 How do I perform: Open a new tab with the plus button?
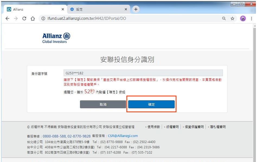[136, 9]
